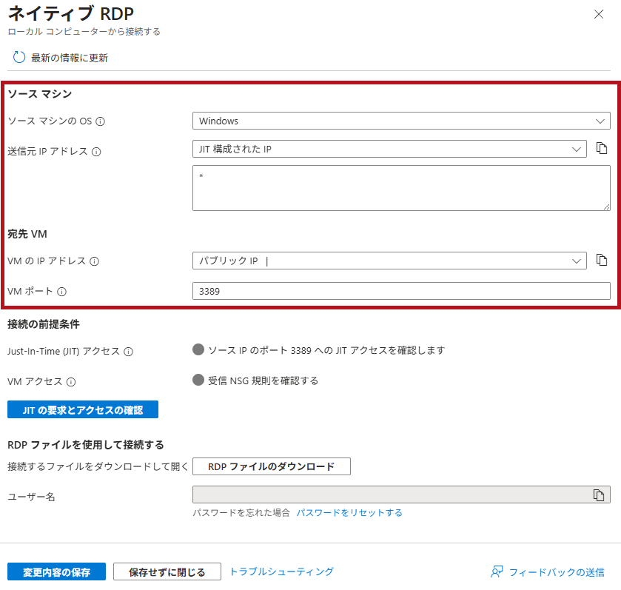Image resolution: width=621 pixels, height=590 pixels.
Task: Save changes with 変更内容の保存
Action: coord(56,571)
